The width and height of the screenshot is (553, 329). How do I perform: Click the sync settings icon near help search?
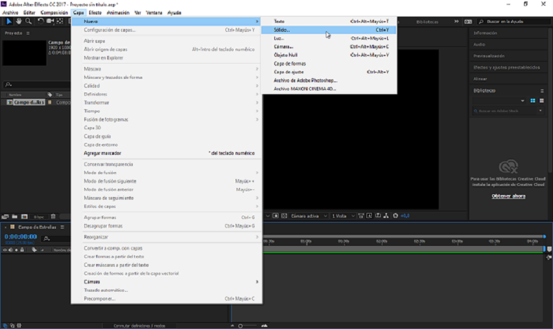pyautogui.click(x=468, y=21)
